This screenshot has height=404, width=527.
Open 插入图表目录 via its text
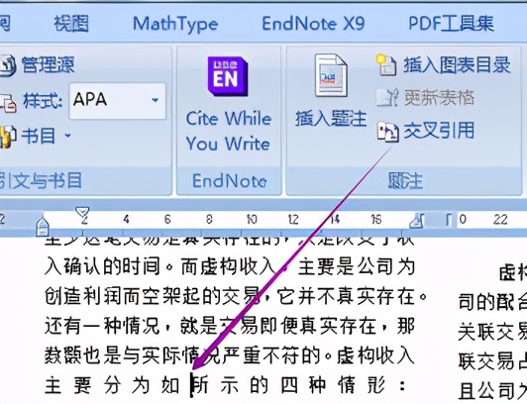pos(457,65)
